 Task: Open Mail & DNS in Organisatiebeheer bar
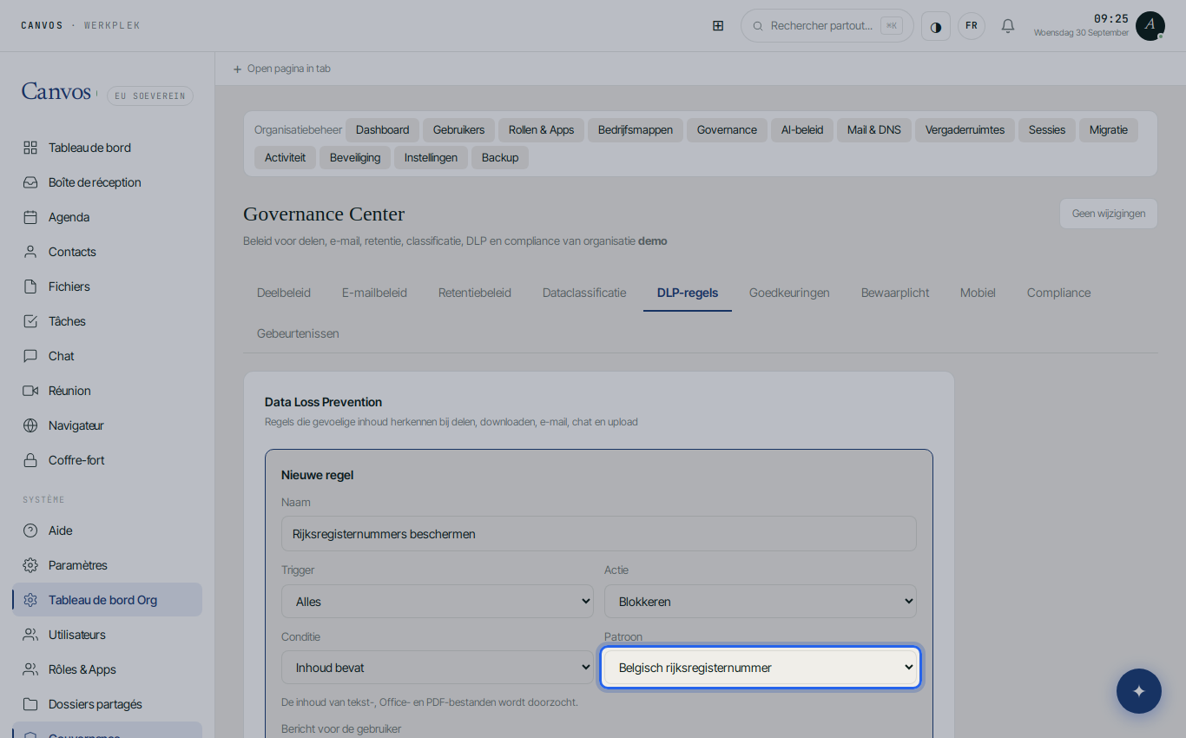pos(874,130)
